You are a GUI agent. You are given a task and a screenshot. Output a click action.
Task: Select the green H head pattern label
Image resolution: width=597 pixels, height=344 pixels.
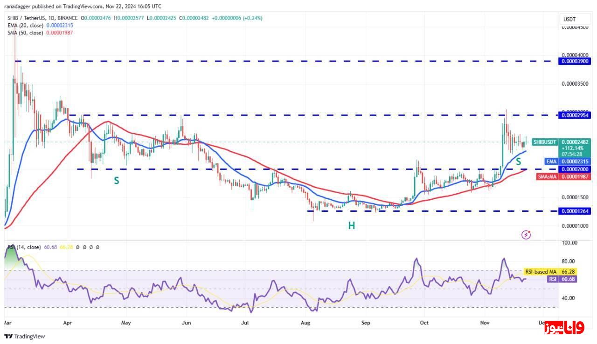[x=351, y=226]
